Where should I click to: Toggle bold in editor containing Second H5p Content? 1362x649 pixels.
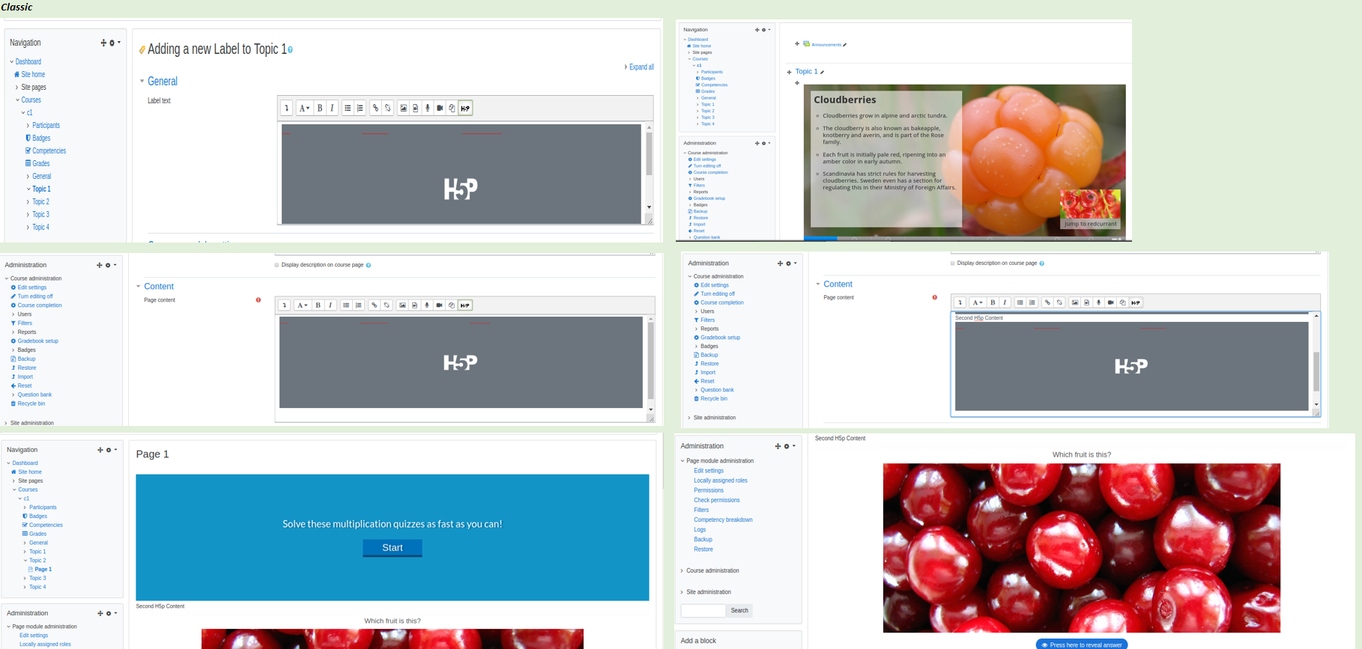point(993,302)
